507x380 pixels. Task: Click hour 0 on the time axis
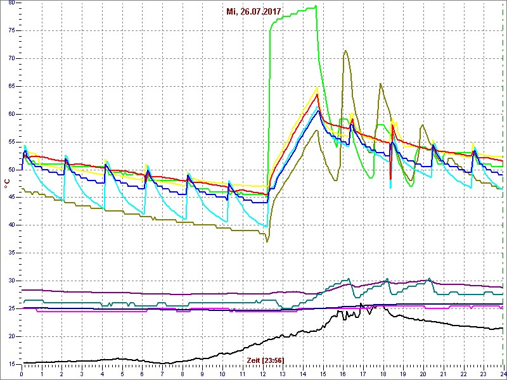22,374
